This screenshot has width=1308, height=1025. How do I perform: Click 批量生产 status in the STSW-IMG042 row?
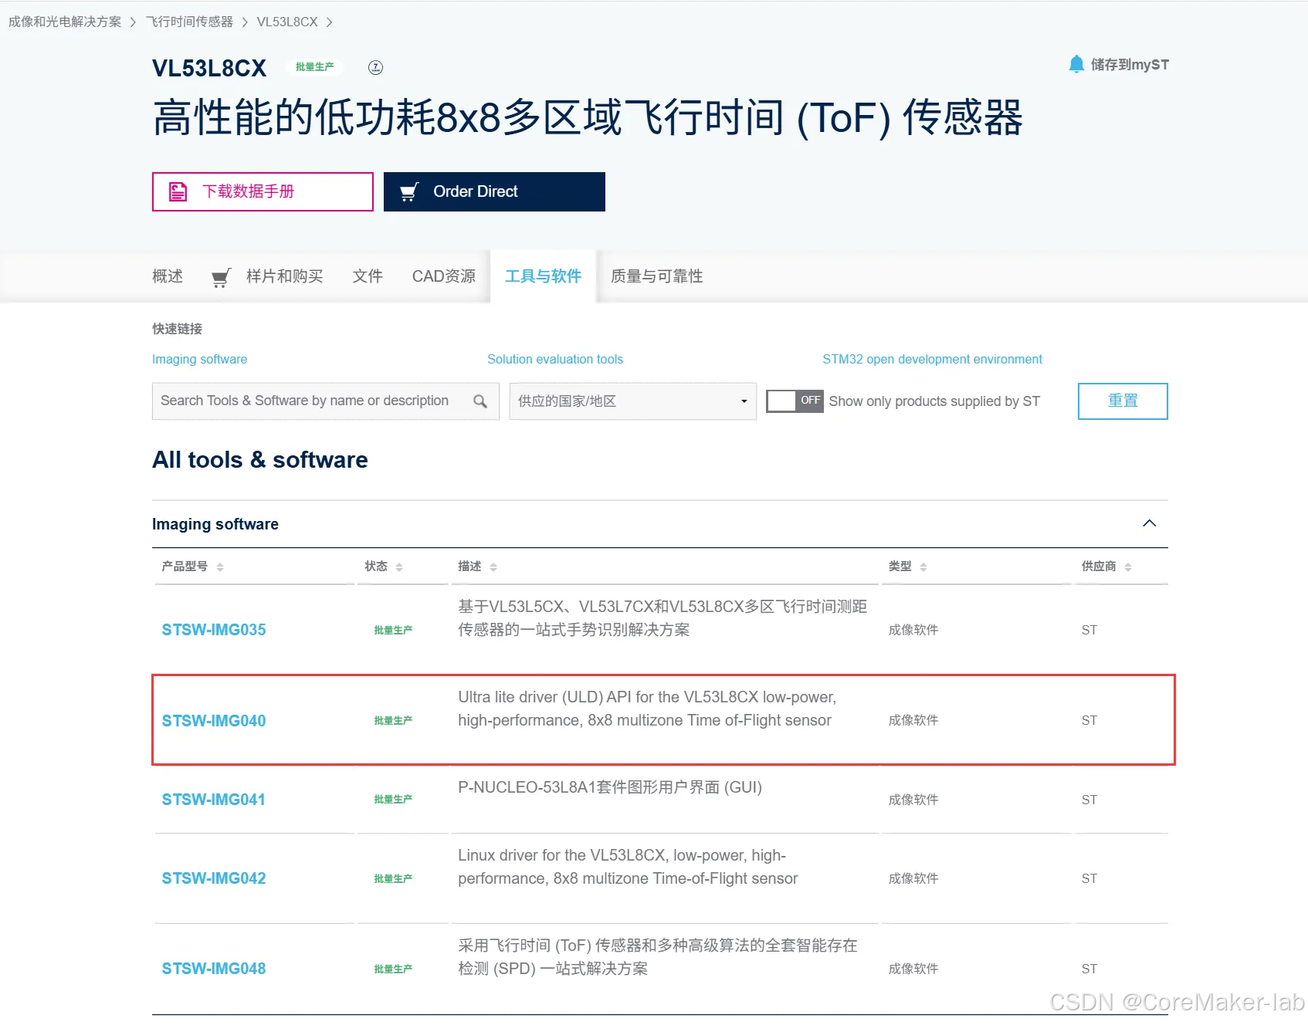pyautogui.click(x=393, y=878)
